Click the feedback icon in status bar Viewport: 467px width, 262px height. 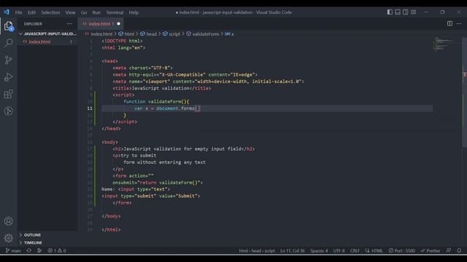coord(449,250)
